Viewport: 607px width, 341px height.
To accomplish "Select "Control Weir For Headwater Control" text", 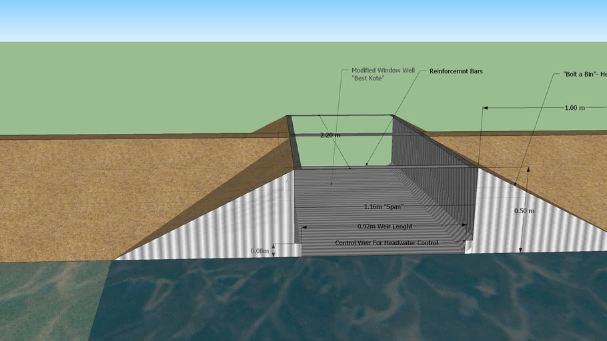I will tap(386, 243).
